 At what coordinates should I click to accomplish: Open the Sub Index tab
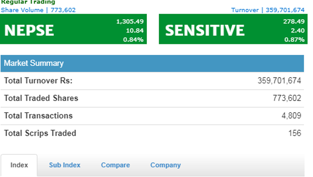tap(64, 165)
